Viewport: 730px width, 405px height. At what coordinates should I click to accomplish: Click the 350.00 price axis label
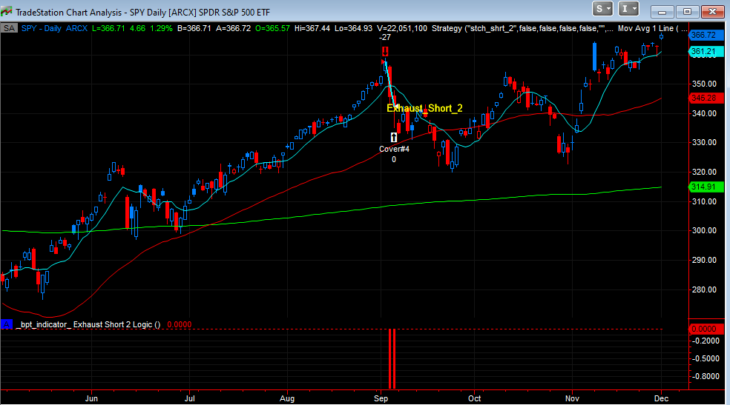coord(704,84)
